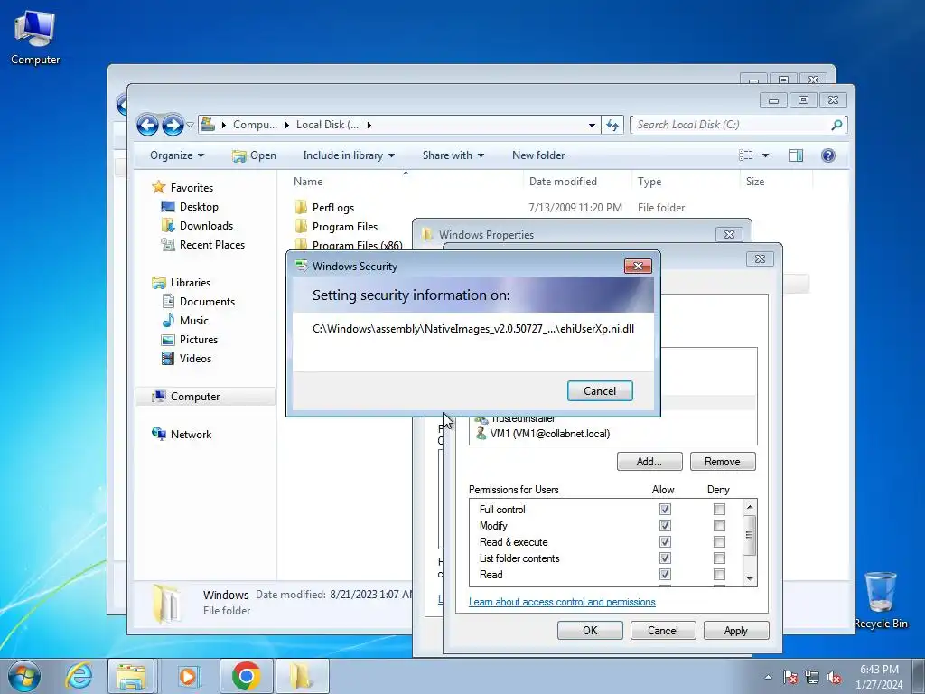Sort by Type column header
The height and width of the screenshot is (694, 925).
[649, 182]
